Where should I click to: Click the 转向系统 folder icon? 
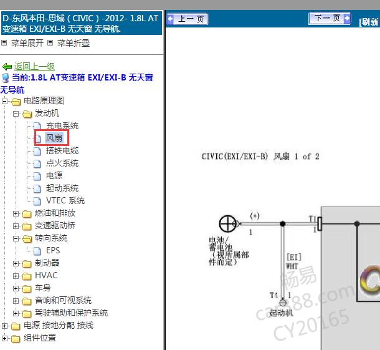[x=27, y=239]
